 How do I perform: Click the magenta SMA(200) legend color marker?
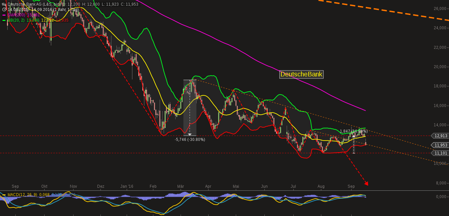4,15
